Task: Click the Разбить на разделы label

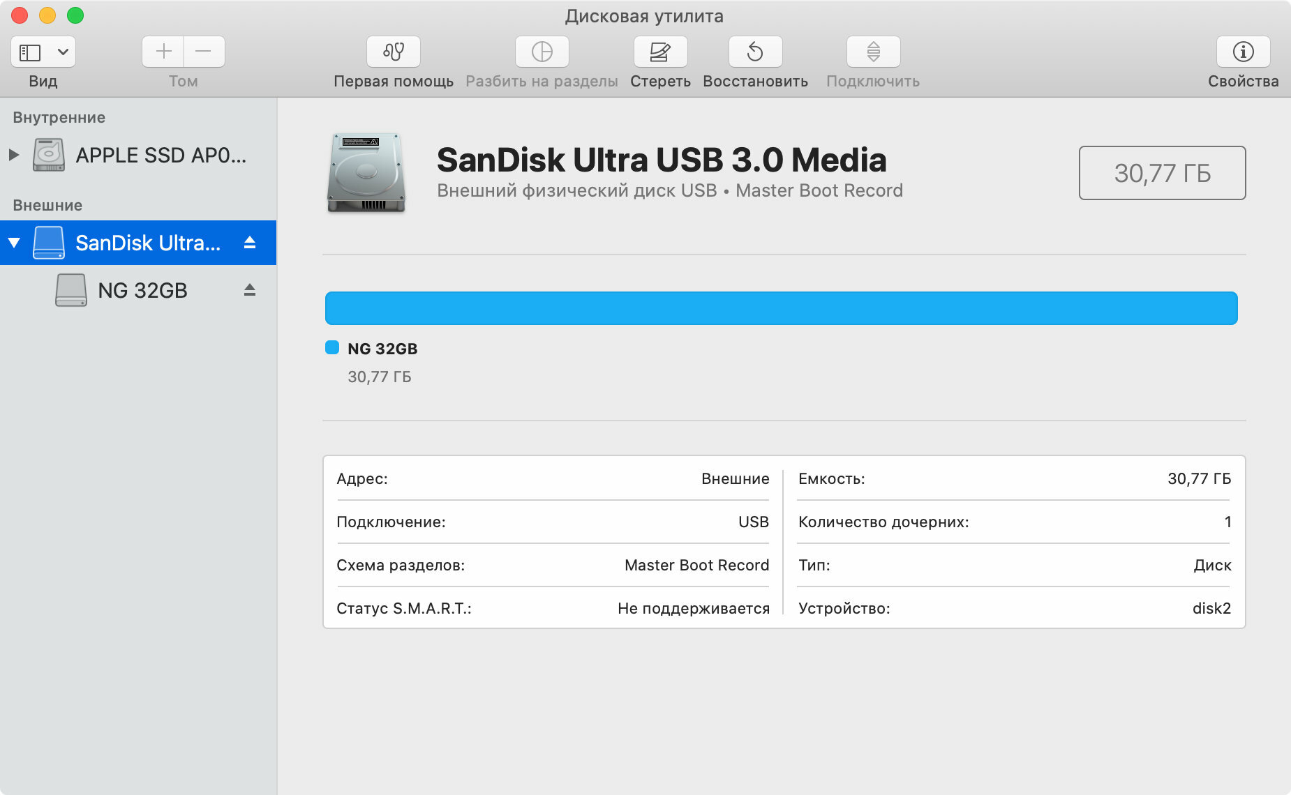Action: 542,81
